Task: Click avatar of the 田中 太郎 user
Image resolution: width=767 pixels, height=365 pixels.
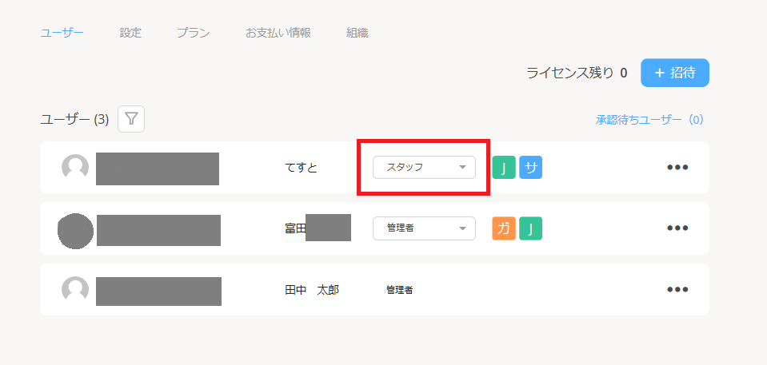Action: tap(75, 290)
